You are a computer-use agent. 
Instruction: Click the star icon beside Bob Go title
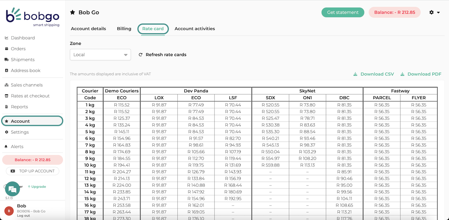[73, 12]
